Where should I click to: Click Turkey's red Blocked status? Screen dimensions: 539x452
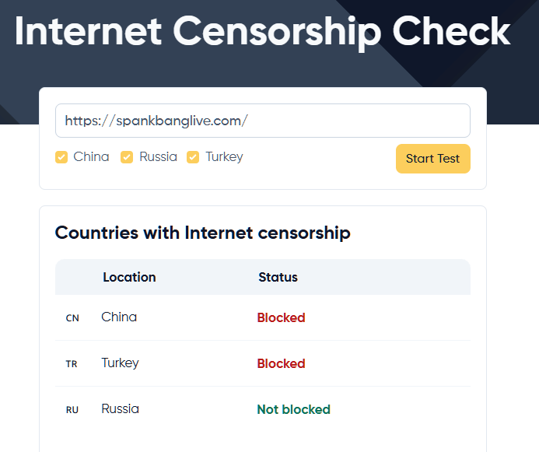pyautogui.click(x=281, y=363)
